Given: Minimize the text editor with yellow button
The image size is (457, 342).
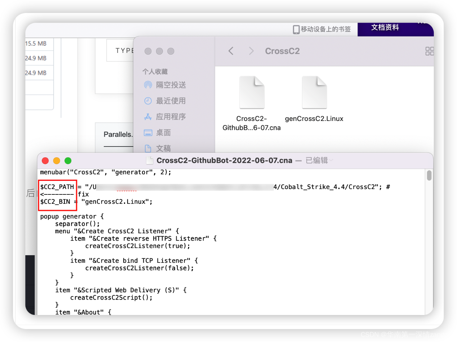Looking at the screenshot, I should coord(57,161).
